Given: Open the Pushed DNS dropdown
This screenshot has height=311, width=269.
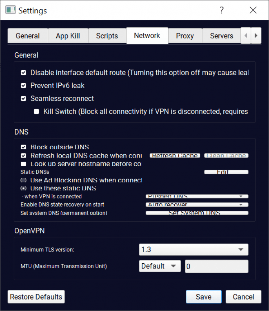Looking at the screenshot, I should click(197, 196).
